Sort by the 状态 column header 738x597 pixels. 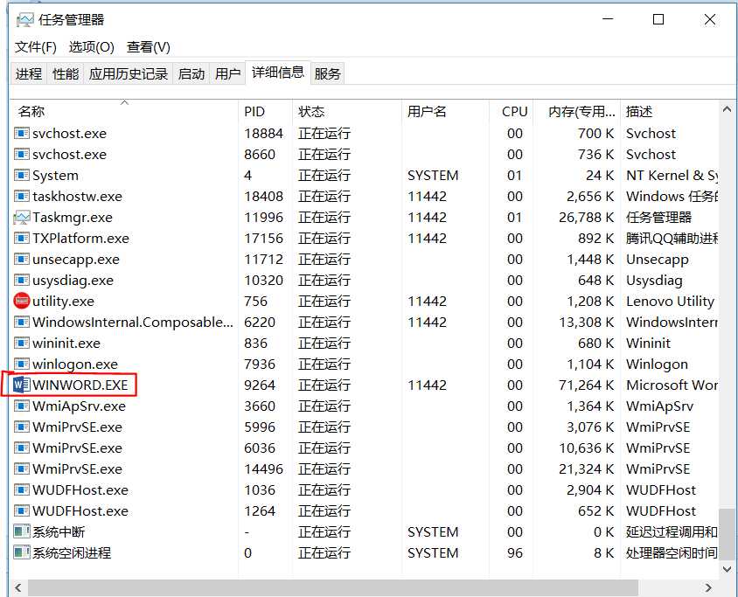click(x=347, y=112)
